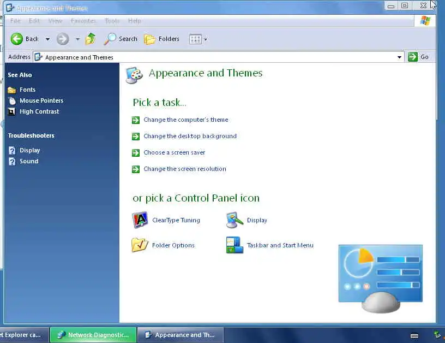
Task: Click arrow icon beside Change the screen resolution
Action: 136,169
